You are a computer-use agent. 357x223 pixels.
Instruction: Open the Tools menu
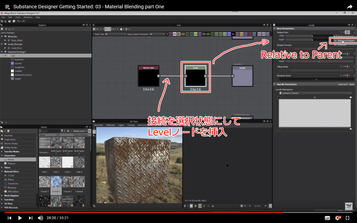(x=18, y=17)
